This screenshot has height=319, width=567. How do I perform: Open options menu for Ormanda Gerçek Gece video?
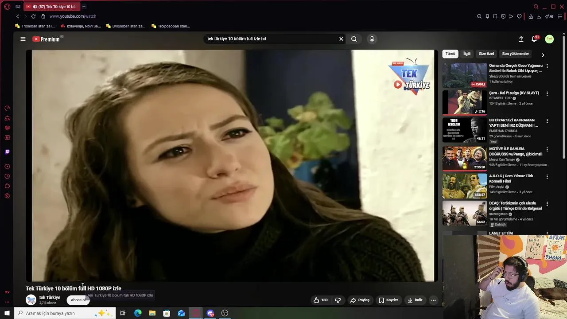(547, 66)
